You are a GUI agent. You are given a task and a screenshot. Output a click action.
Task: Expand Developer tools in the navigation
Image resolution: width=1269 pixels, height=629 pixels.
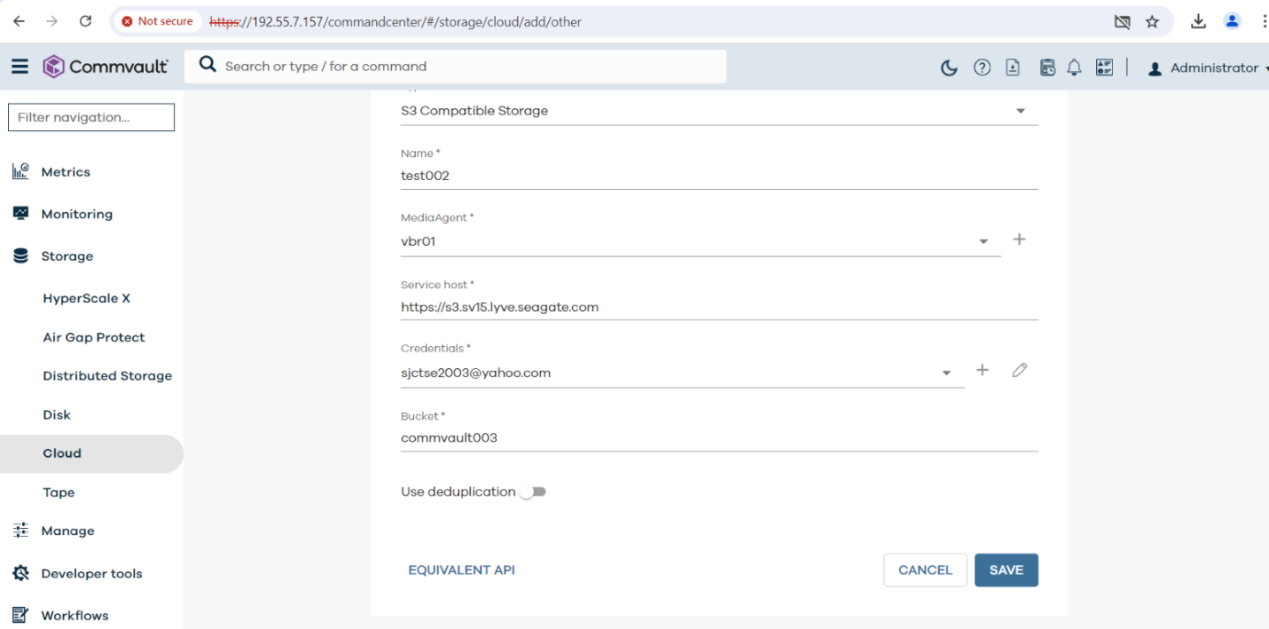click(x=91, y=573)
